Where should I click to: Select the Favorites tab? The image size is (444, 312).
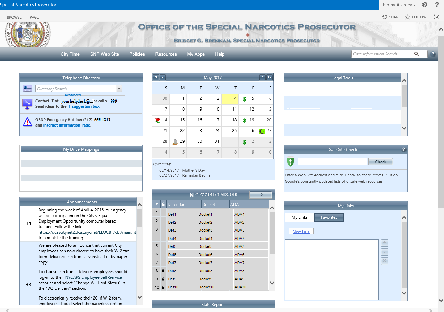click(329, 217)
